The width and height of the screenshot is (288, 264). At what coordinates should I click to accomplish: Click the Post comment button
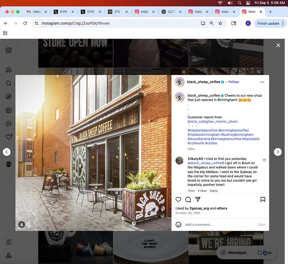(262, 224)
